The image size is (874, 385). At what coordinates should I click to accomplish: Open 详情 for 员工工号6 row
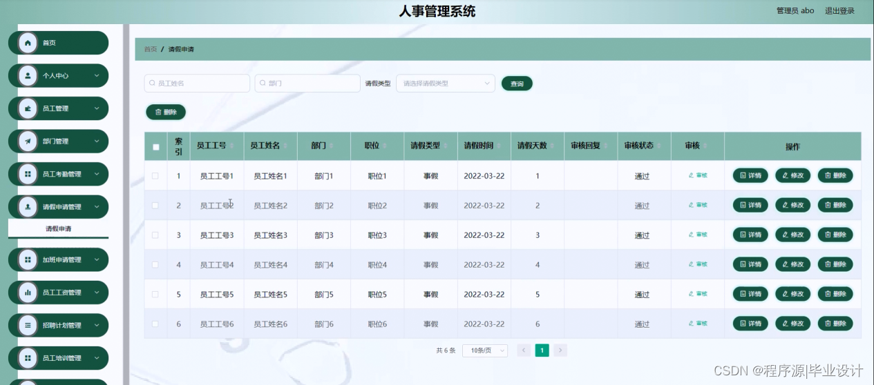pyautogui.click(x=750, y=324)
